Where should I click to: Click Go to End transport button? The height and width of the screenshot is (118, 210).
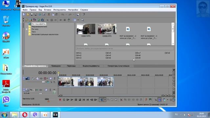click(88, 100)
